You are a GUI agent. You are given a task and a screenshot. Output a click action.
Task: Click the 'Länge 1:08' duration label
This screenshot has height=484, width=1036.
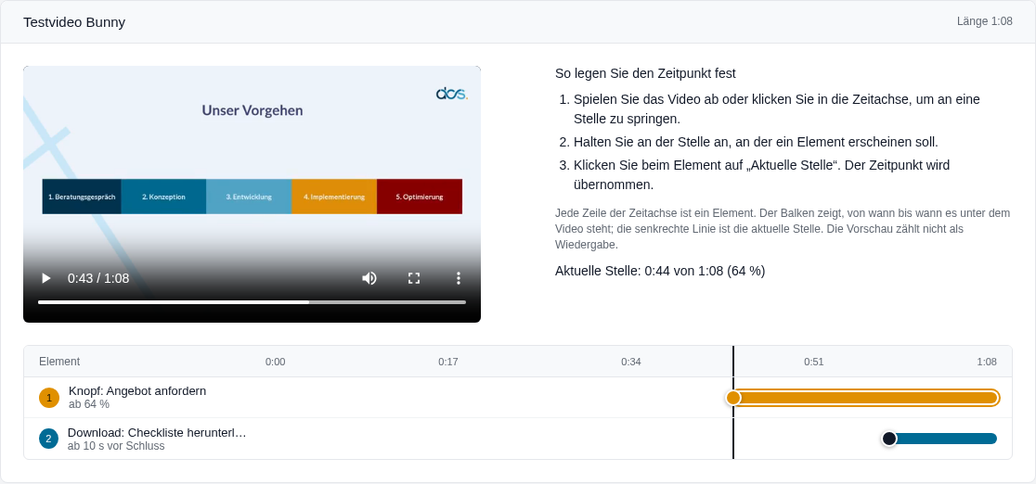984,21
